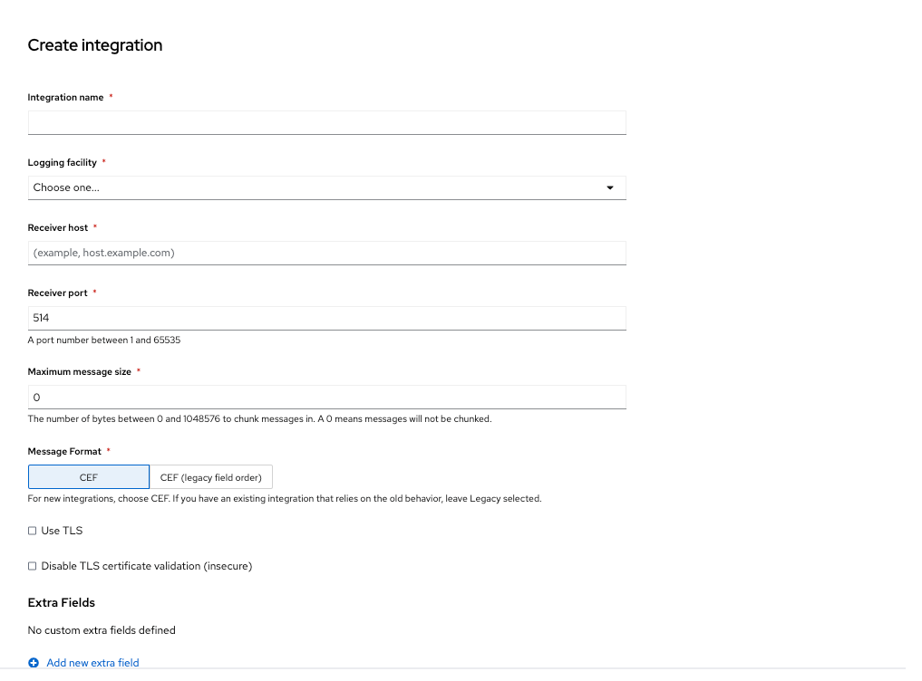Click the 'Maximum message size' field label
Viewport: 922px width, 681px height.
point(80,371)
